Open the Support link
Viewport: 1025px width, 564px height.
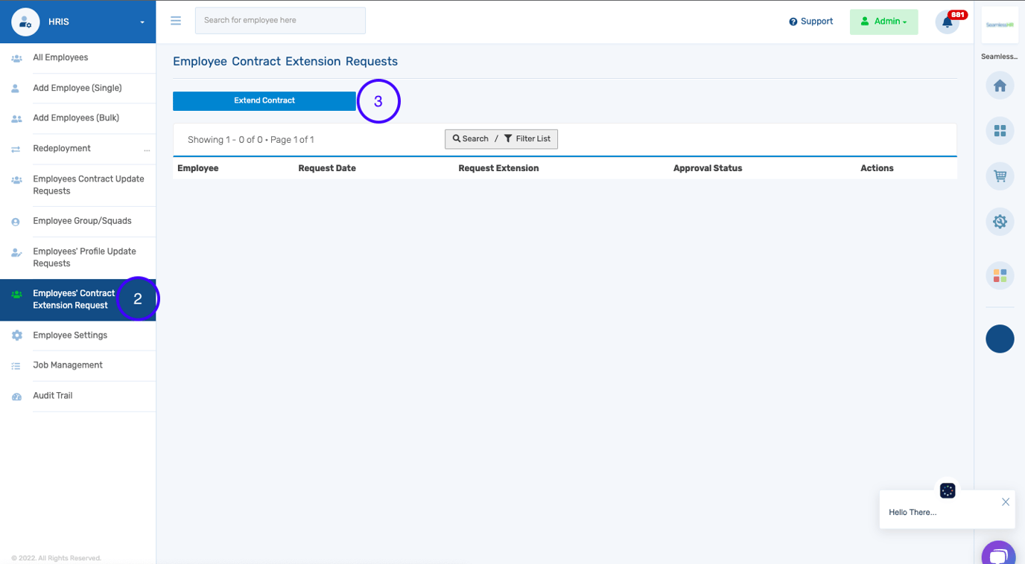(x=810, y=22)
